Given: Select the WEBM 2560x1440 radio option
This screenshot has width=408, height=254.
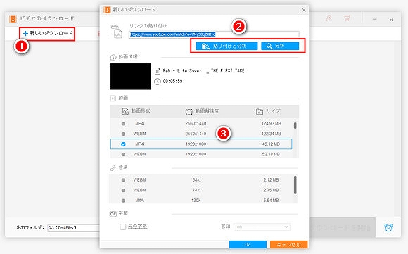Looking at the screenshot, I should point(123,134).
